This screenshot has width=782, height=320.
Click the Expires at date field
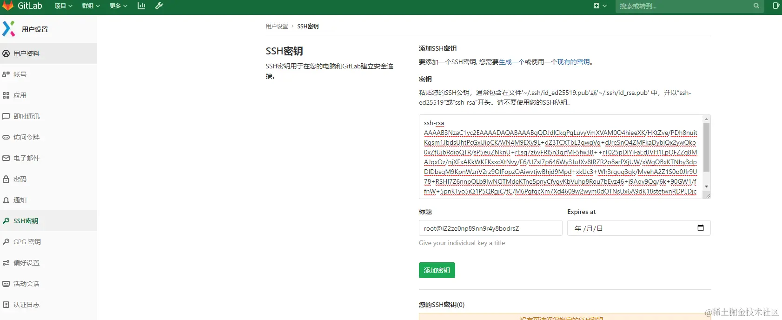pos(639,228)
